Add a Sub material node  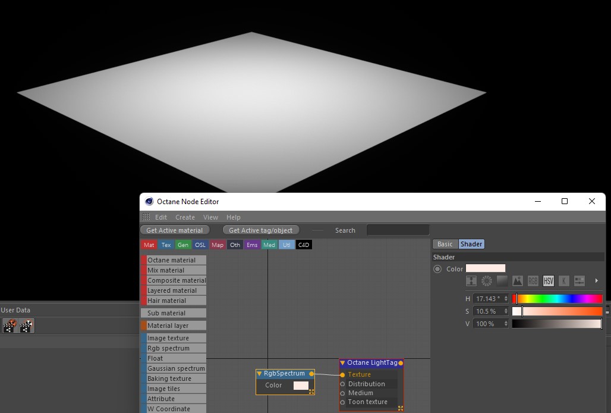[174, 313]
